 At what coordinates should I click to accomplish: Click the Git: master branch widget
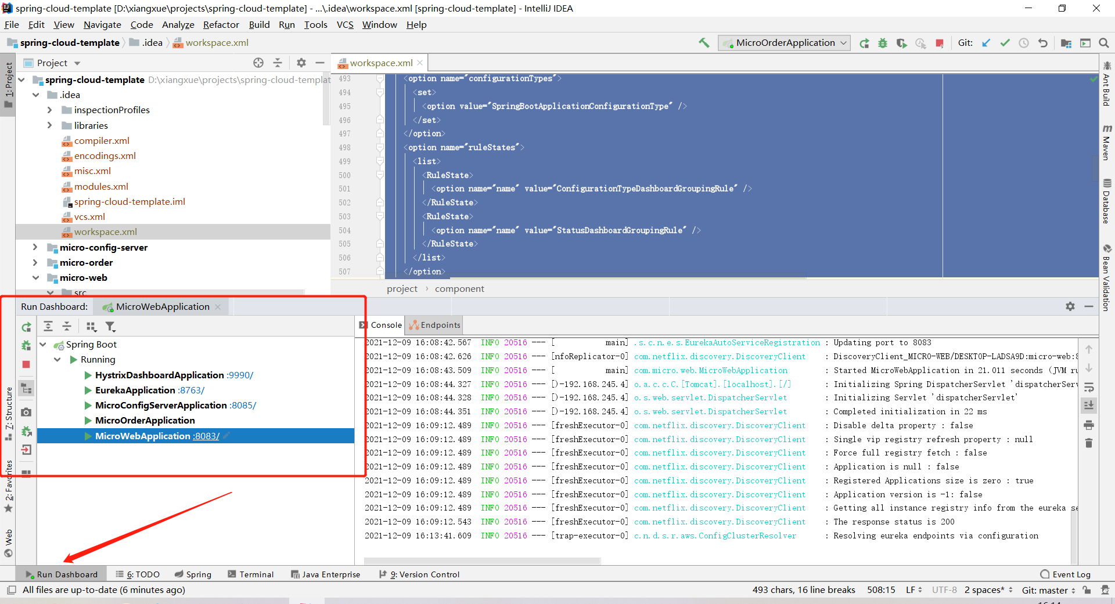pos(1048,590)
